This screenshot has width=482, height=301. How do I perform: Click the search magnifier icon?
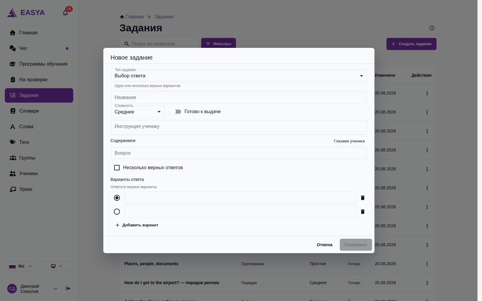pos(127,44)
